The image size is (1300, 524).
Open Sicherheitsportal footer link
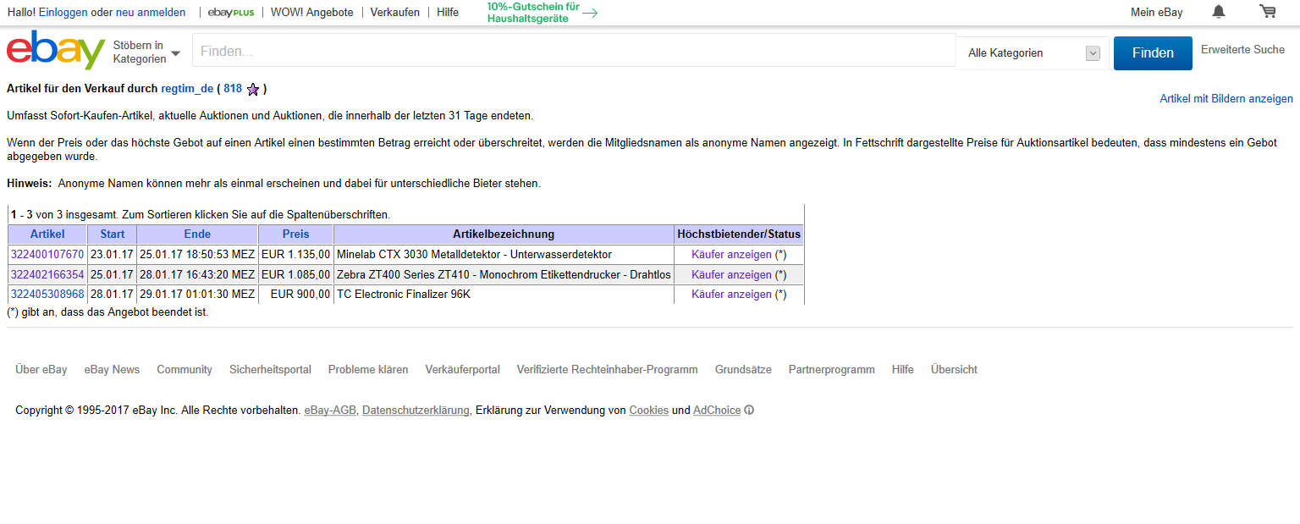(270, 370)
